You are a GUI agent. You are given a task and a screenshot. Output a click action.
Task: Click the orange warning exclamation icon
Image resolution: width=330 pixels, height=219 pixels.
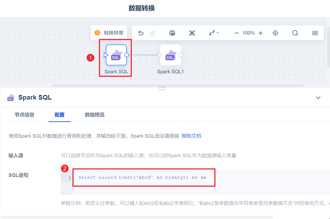[97, 33]
